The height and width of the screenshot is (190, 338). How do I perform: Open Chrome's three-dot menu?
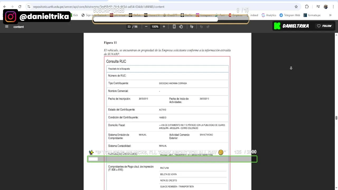[333, 7]
